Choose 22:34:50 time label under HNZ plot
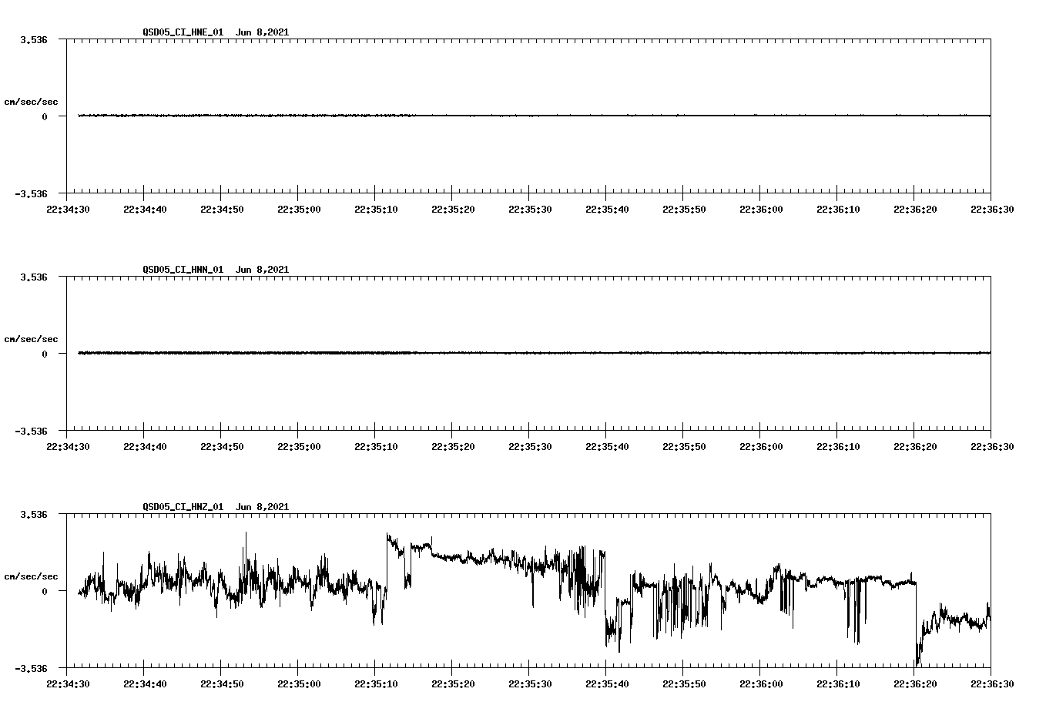The width and height of the screenshot is (1046, 712). click(x=222, y=684)
